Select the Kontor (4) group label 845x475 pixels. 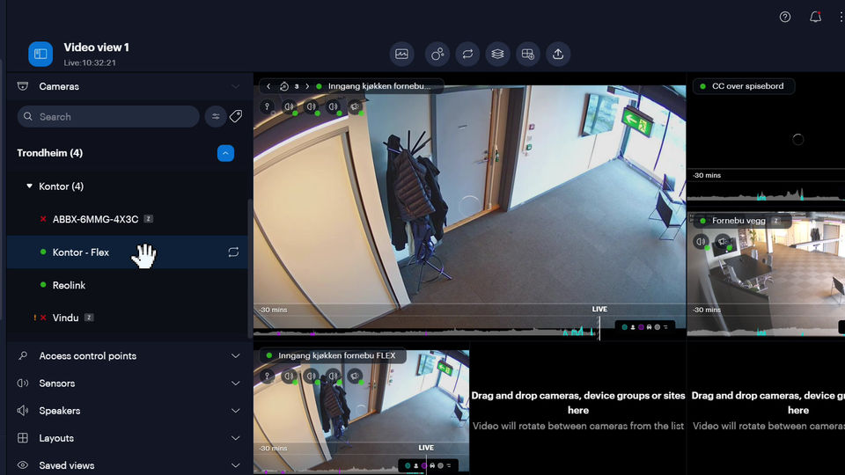(x=61, y=186)
